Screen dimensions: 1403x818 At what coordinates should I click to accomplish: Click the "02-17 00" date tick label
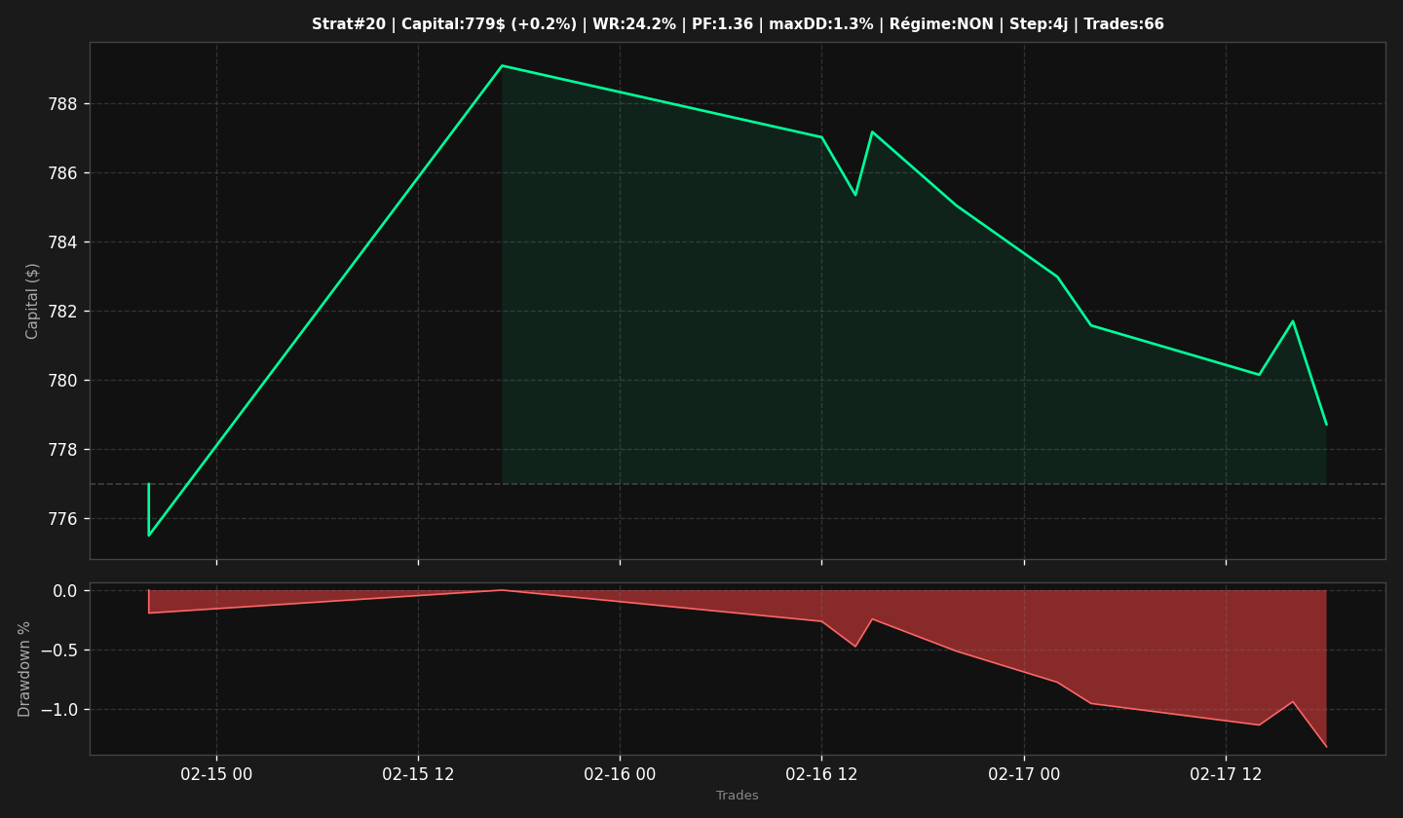coord(1024,774)
